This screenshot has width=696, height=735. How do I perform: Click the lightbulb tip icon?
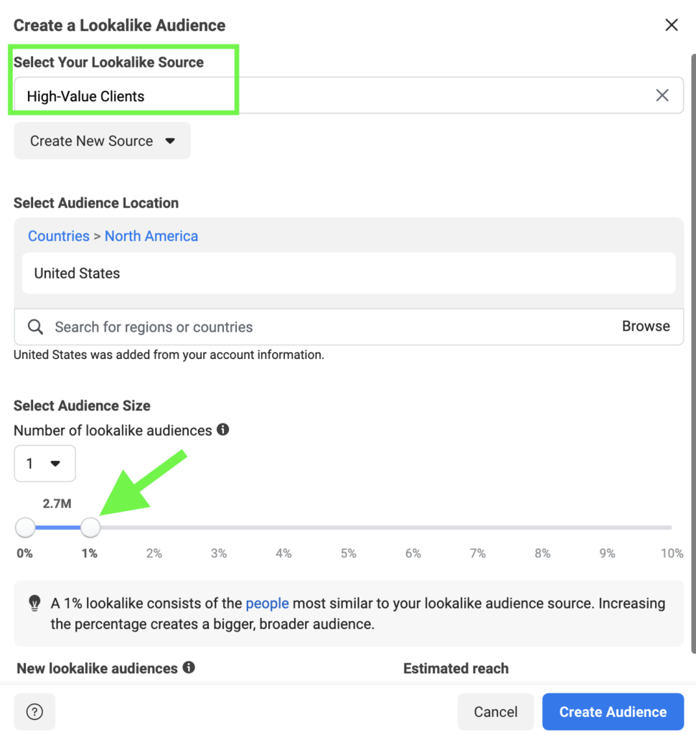click(x=34, y=604)
